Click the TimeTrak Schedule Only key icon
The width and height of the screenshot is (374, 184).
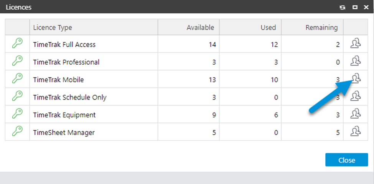click(x=17, y=97)
